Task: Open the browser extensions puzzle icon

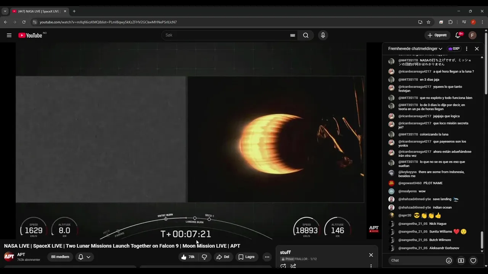Action: coord(450,22)
